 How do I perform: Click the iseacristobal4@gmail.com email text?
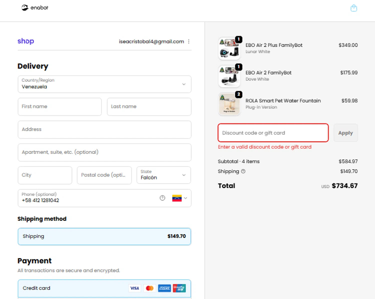[x=151, y=42]
